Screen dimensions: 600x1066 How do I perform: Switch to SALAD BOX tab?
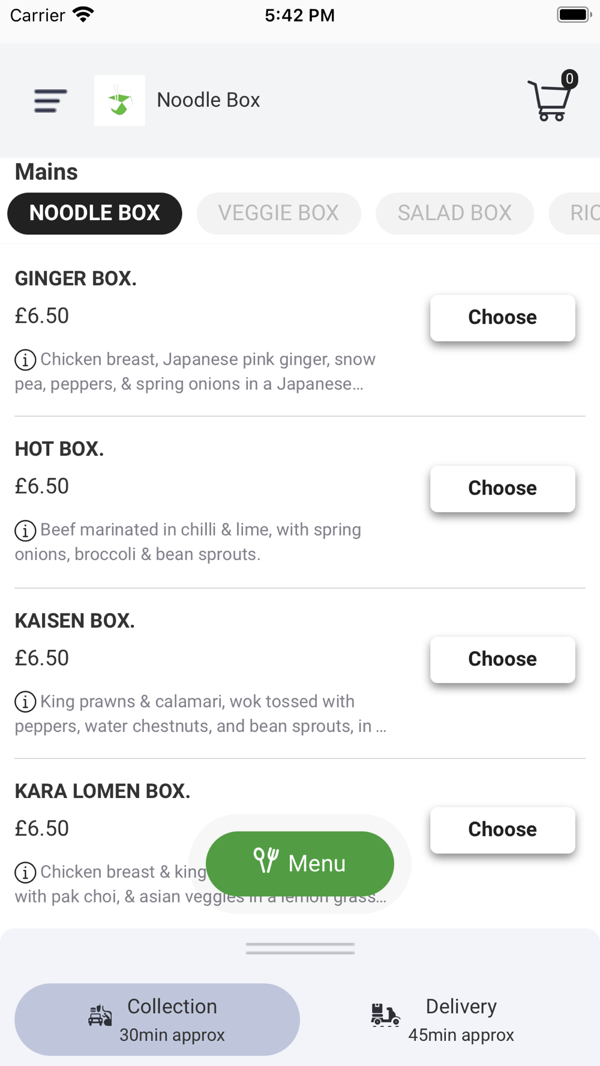(x=454, y=213)
